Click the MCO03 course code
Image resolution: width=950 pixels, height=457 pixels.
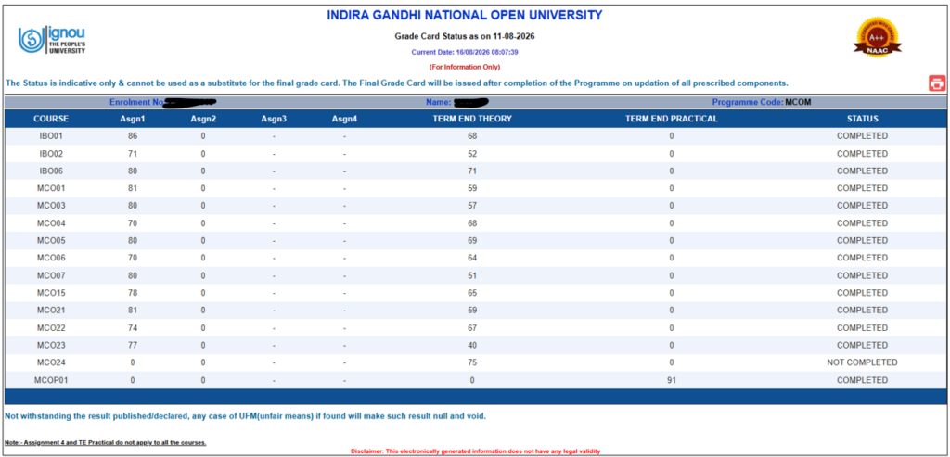tap(51, 206)
